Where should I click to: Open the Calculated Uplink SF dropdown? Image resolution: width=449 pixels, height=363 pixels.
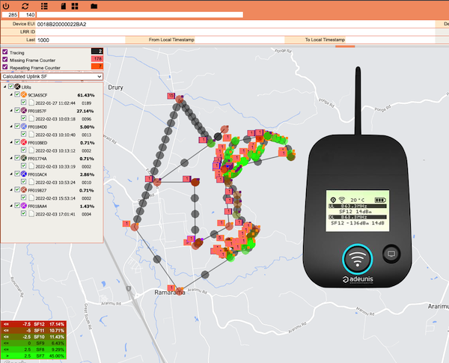click(52, 76)
